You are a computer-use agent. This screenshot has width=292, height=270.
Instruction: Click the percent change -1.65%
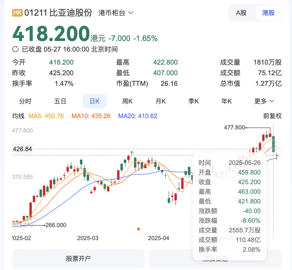click(145, 38)
